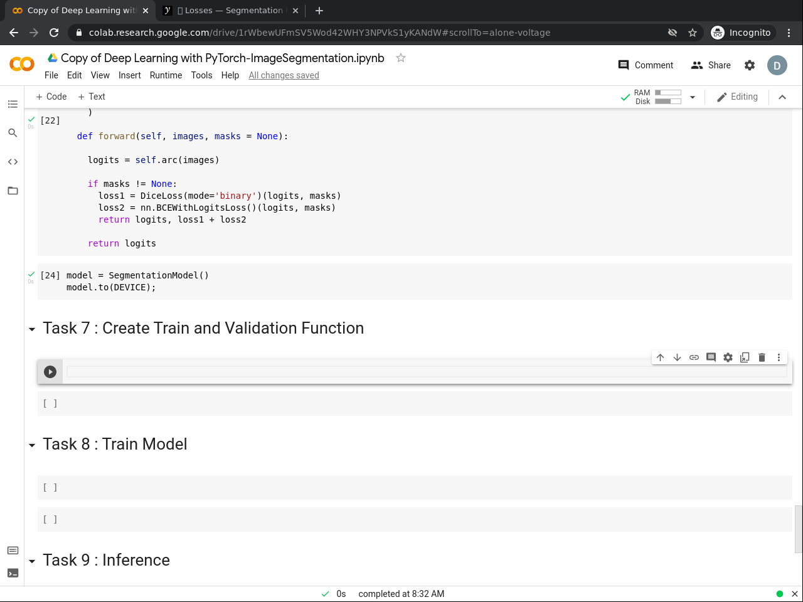Toggle header visibility with chevron
The image size is (803, 602).
pyautogui.click(x=782, y=97)
